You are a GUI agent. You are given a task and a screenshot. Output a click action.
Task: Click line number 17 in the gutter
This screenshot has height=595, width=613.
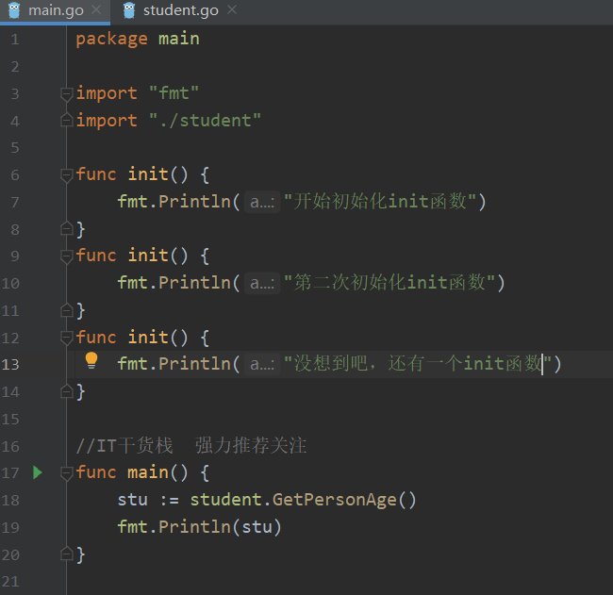point(10,473)
